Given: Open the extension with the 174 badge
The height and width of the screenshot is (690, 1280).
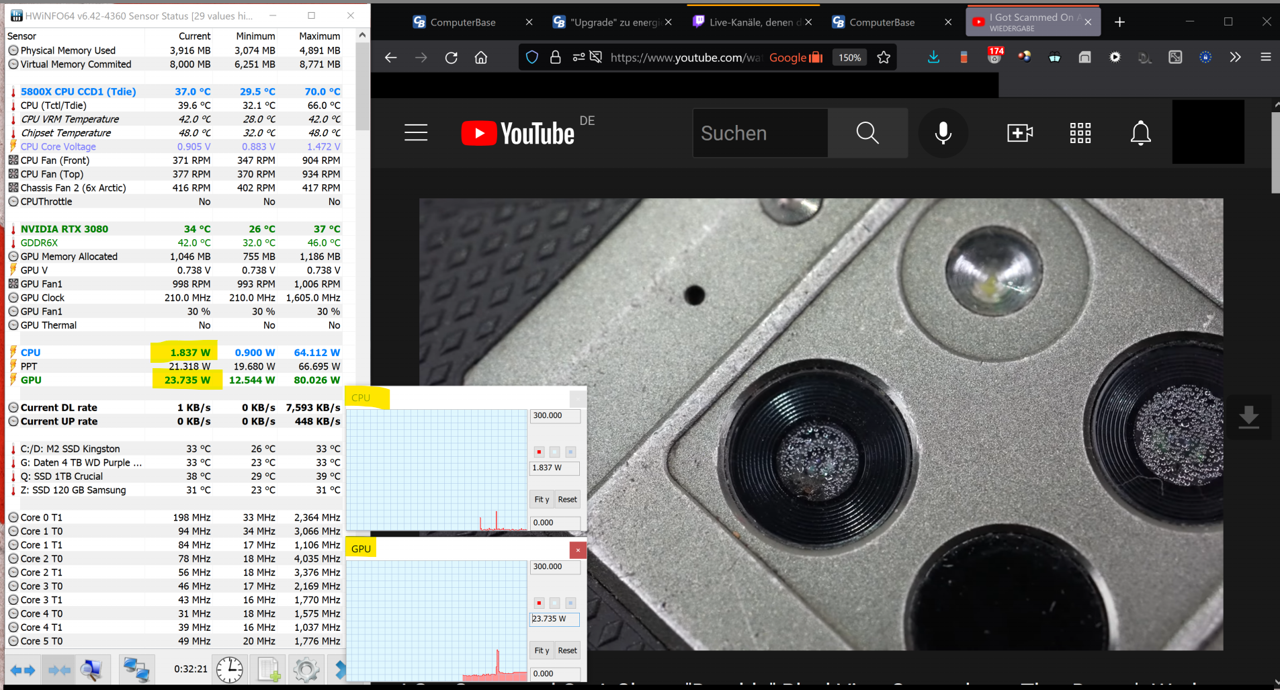Looking at the screenshot, I should [x=994, y=56].
